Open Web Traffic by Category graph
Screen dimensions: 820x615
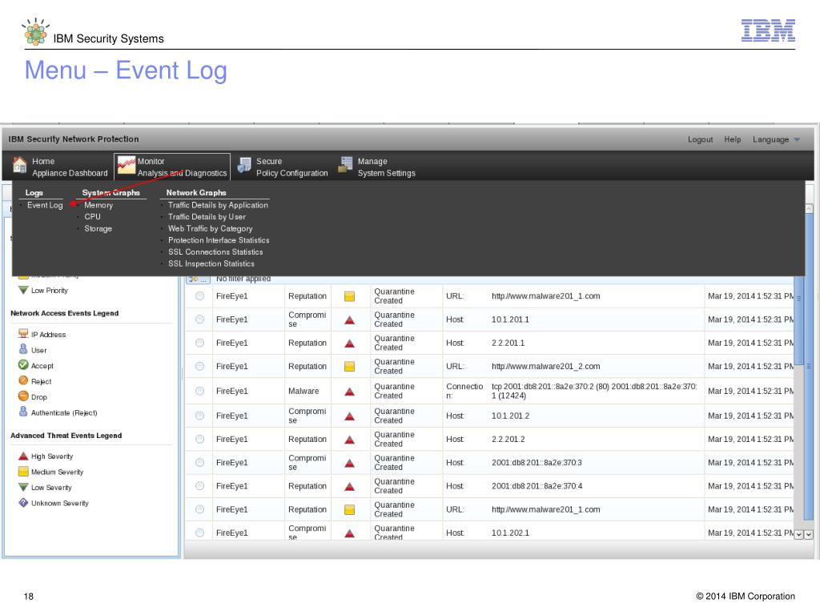[x=211, y=229]
